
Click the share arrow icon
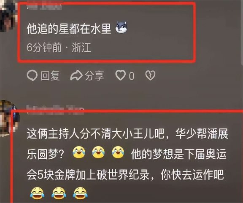point(76,75)
